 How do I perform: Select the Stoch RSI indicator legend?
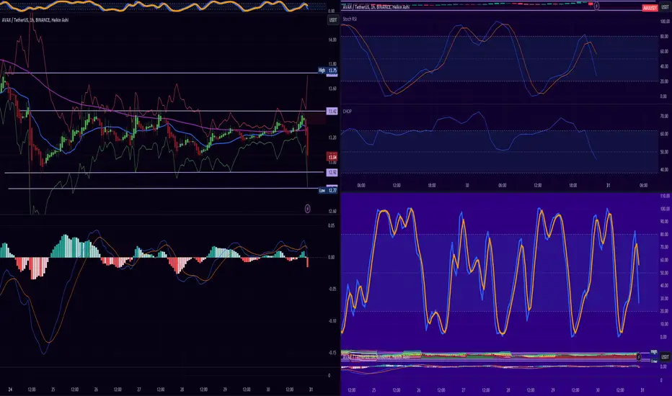click(x=350, y=19)
